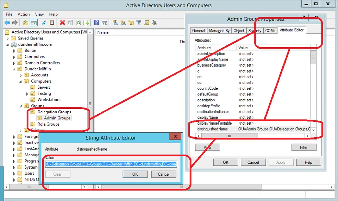The height and width of the screenshot is (201, 338).
Task: Close the String Attribute Editor dialog
Action: coord(175,136)
